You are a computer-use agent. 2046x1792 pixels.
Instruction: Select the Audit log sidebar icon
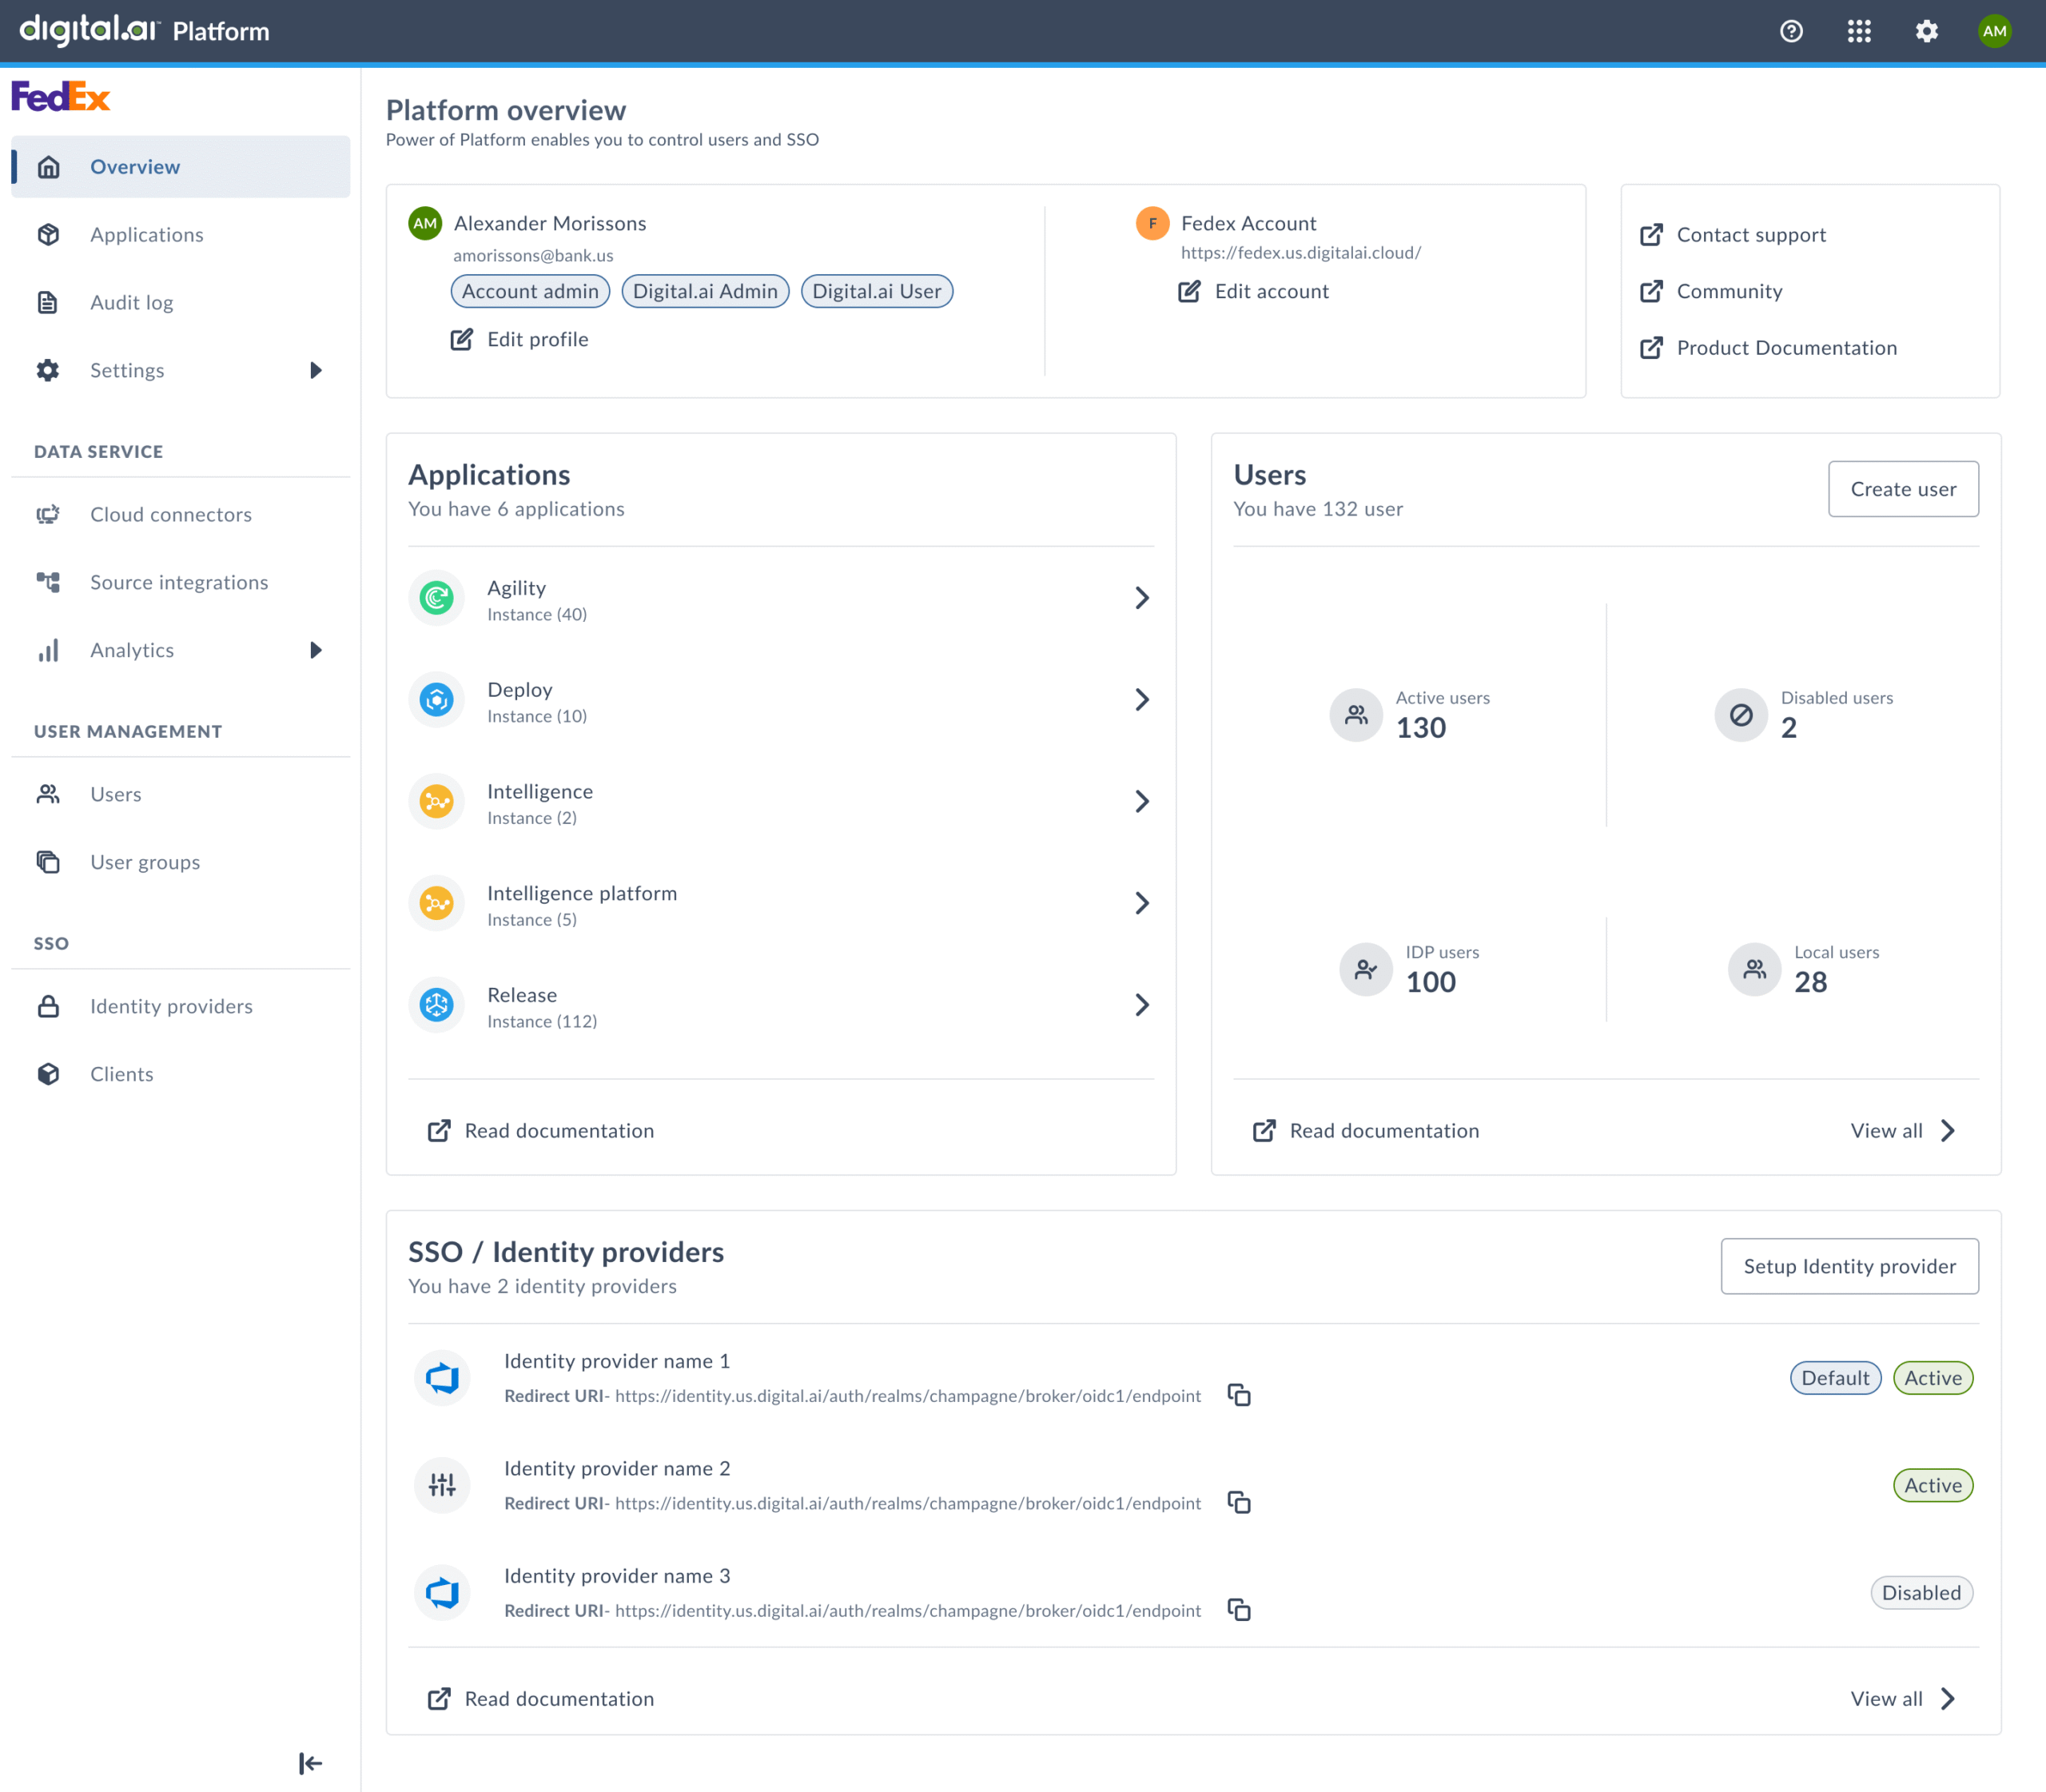click(48, 302)
